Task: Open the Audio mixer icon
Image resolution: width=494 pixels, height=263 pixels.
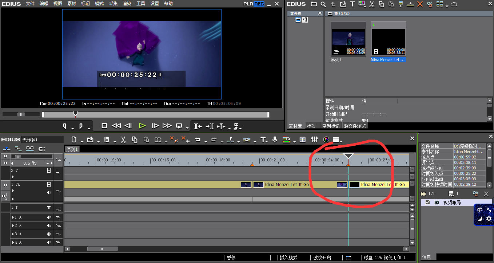Action: [315, 140]
